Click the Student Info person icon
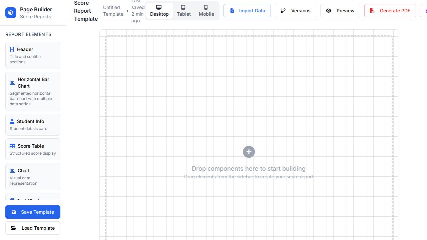427x240 pixels. click(12, 121)
